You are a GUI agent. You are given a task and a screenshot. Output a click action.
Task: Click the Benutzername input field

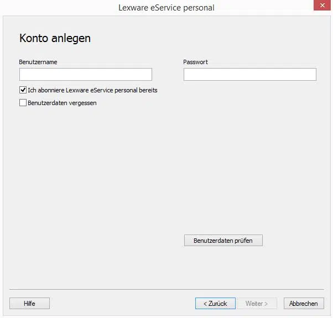[x=86, y=74]
